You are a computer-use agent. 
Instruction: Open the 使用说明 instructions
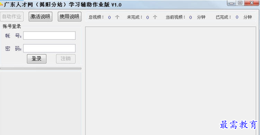tap(70, 16)
